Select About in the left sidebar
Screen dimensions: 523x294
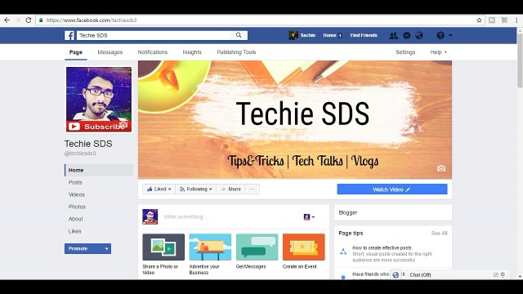(x=76, y=219)
